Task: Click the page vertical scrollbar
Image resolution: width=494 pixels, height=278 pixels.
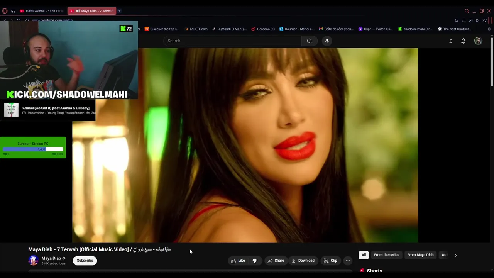Action: click(492, 62)
